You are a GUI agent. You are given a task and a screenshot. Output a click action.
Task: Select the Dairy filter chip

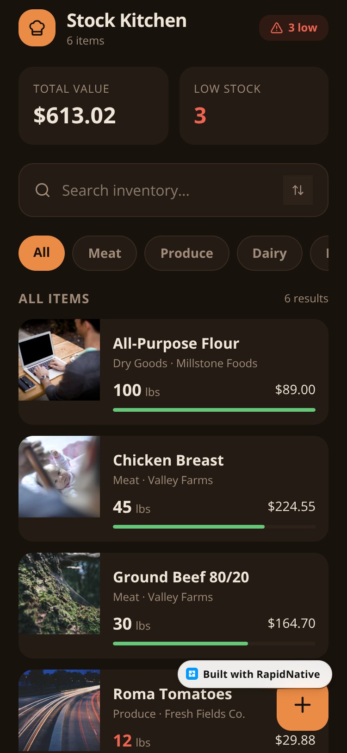point(270,253)
